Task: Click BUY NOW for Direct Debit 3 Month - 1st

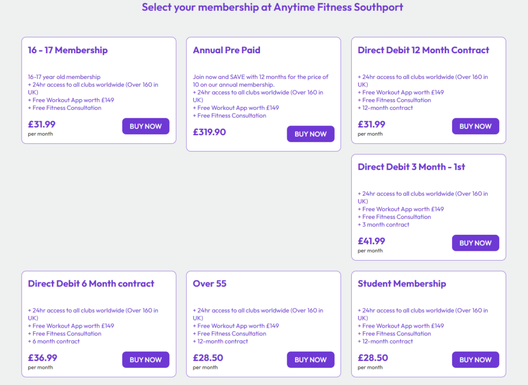Action: (475, 243)
